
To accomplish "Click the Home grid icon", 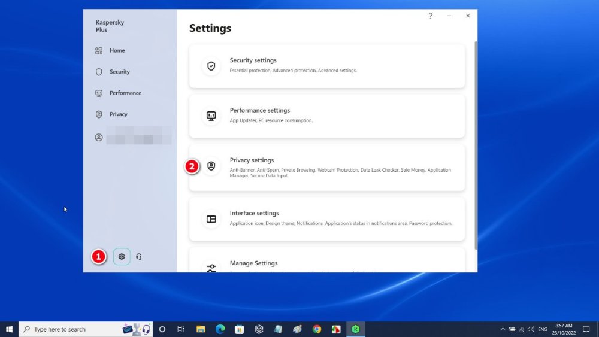I will click(x=99, y=51).
